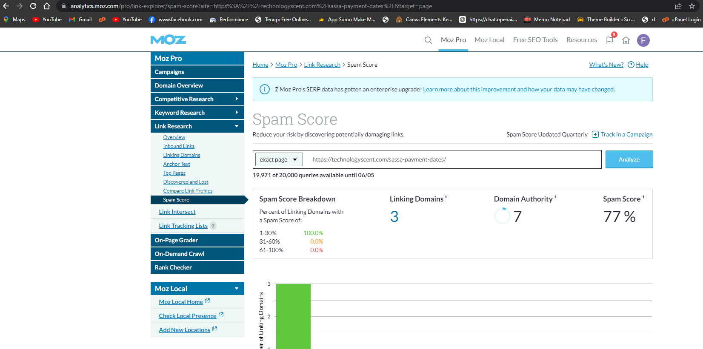Click Spam Score info superscript icon

pyautogui.click(x=643, y=197)
